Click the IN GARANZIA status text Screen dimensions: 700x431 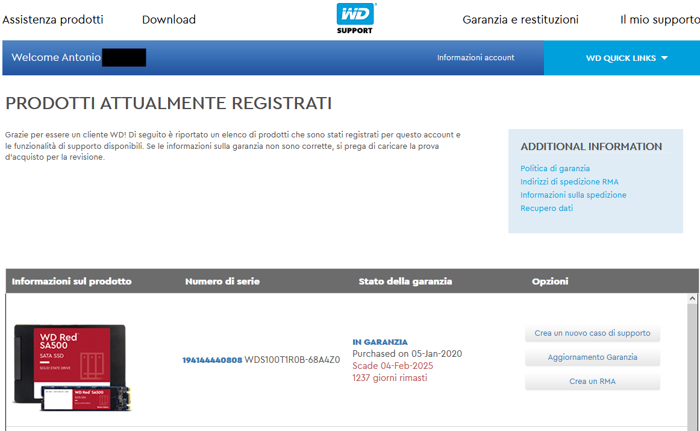(x=380, y=342)
